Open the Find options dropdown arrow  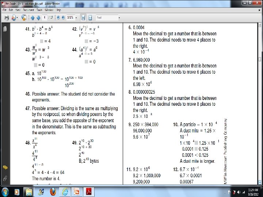119,18
